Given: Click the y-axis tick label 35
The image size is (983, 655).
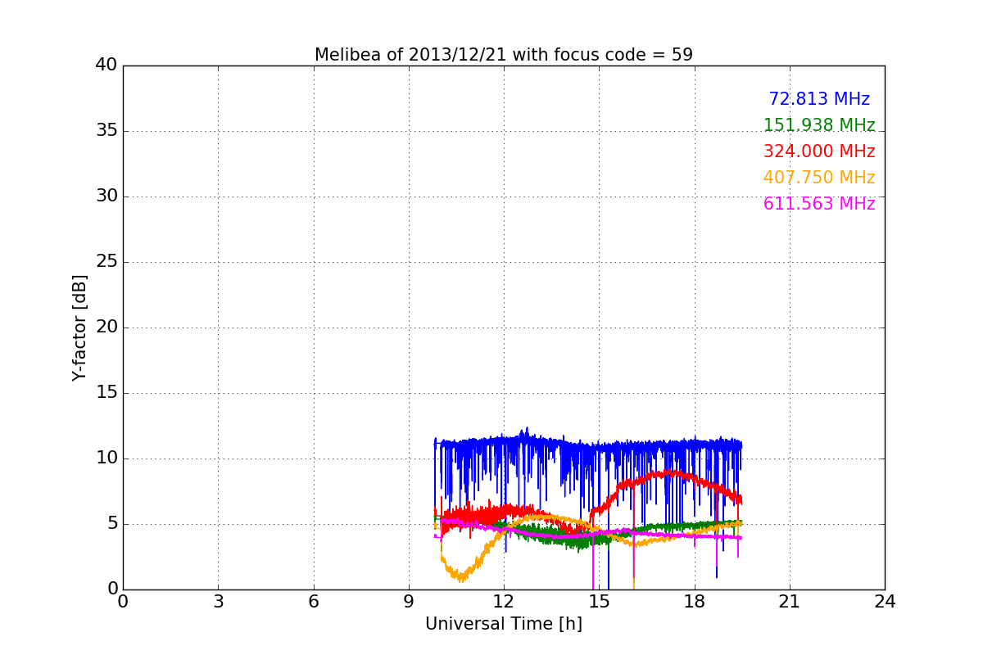Looking at the screenshot, I should tap(106, 131).
